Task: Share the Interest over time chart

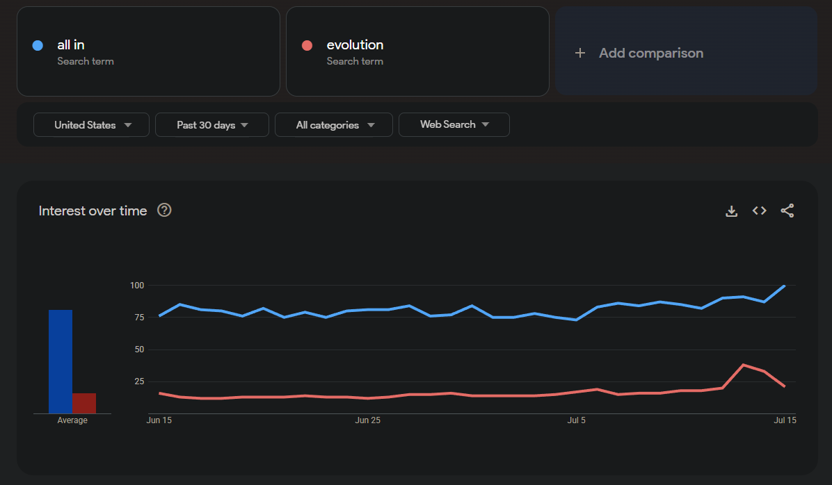Action: click(787, 211)
